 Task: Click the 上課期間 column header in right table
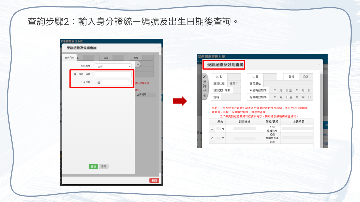297,122
